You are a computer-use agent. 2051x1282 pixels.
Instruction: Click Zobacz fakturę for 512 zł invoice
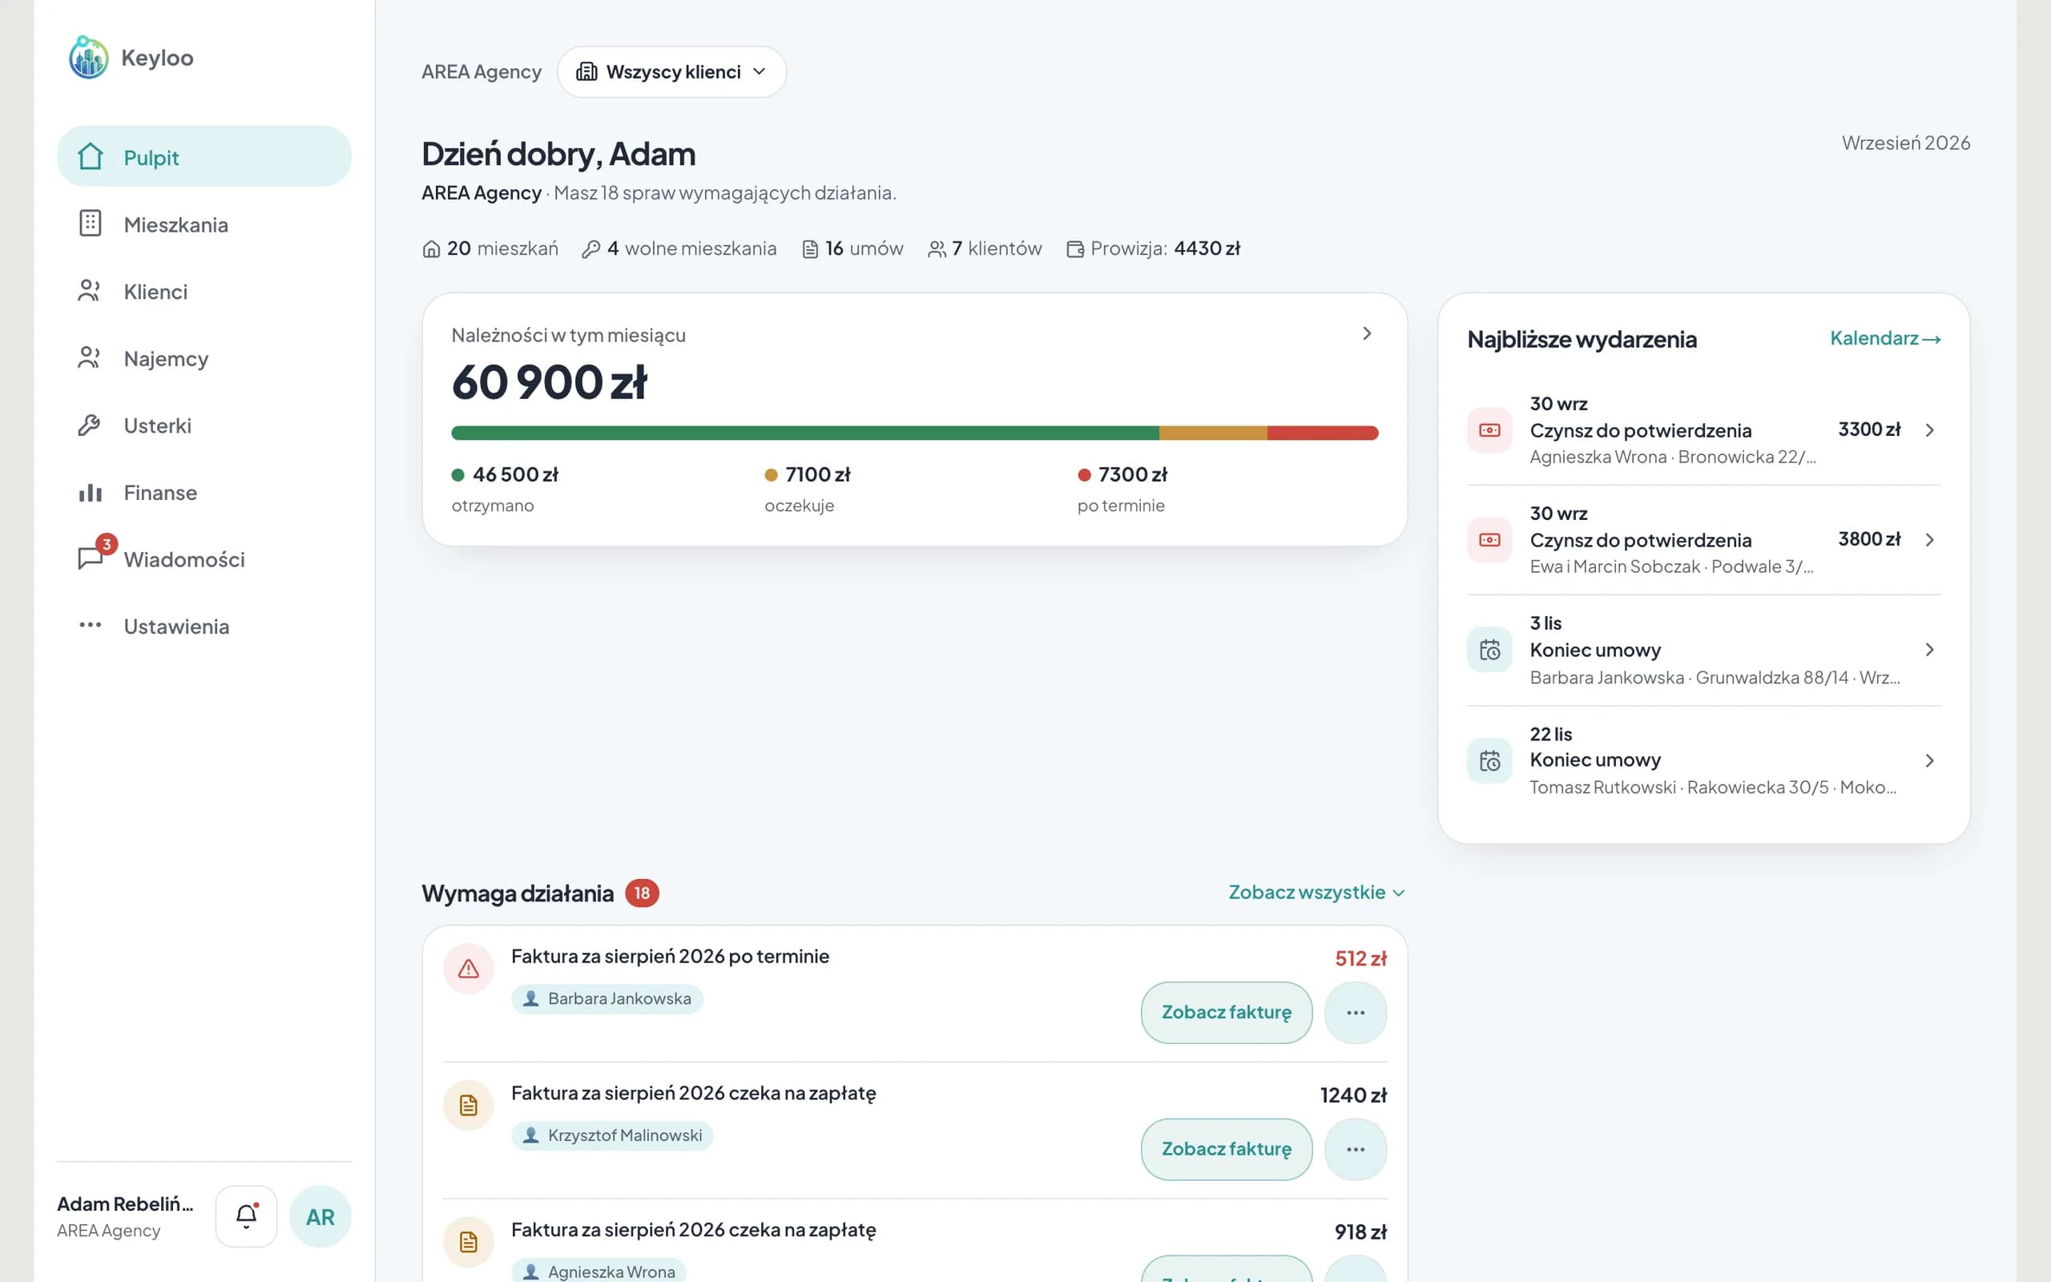(x=1227, y=1012)
